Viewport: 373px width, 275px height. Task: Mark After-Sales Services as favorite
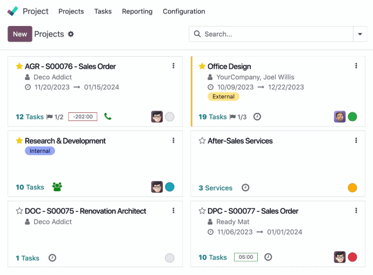pos(202,140)
